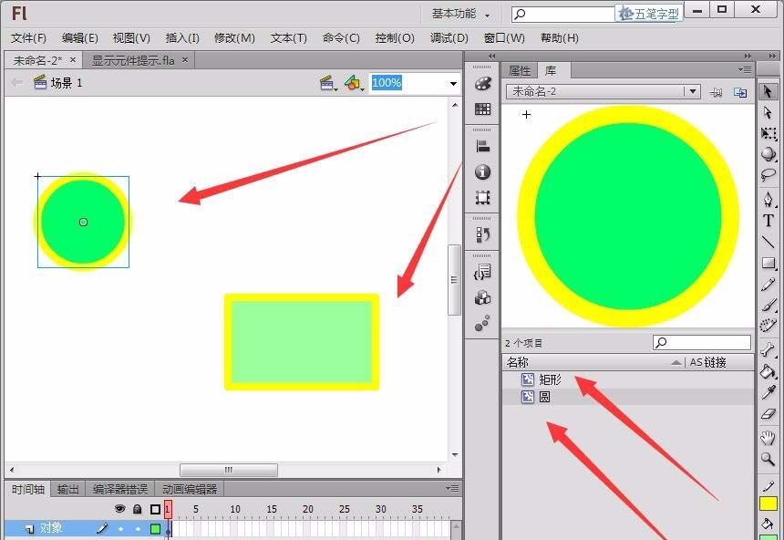Select the Deco tool

coord(769,326)
